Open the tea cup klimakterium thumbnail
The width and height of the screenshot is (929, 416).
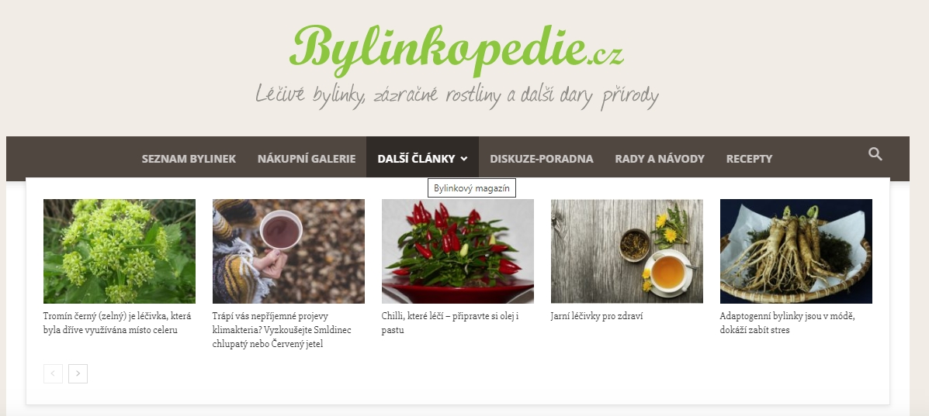[289, 251]
